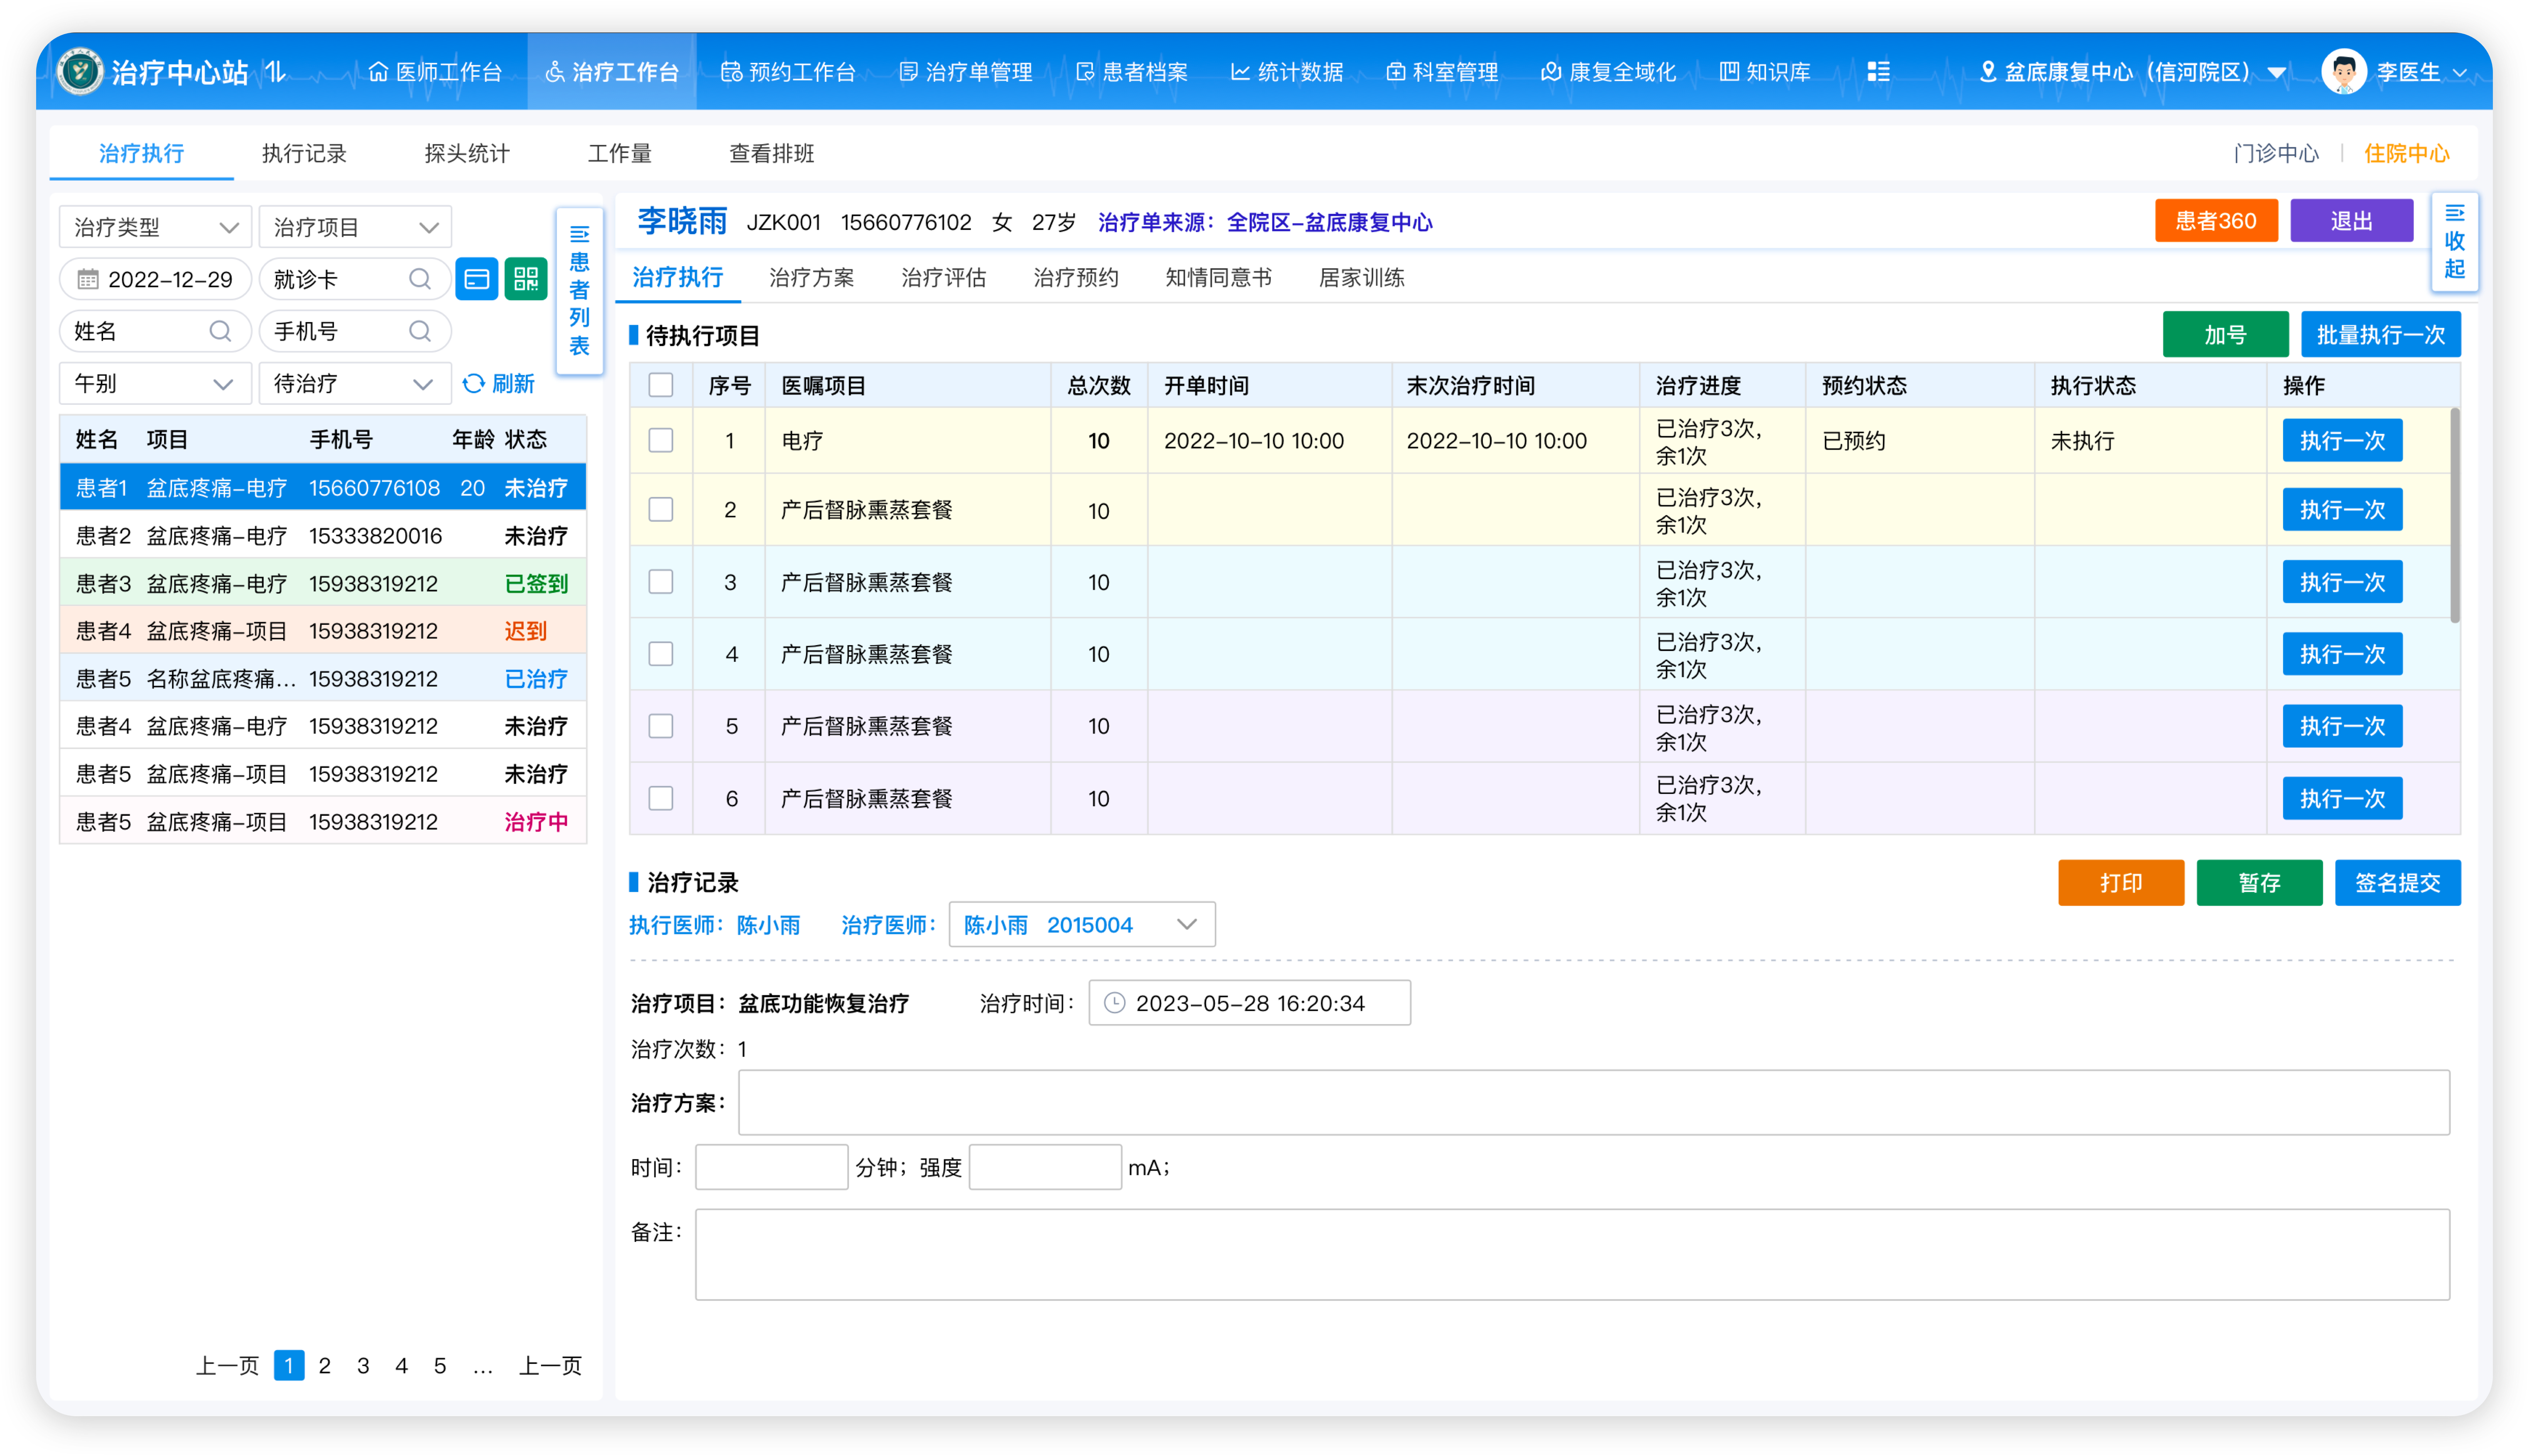Image resolution: width=2529 pixels, height=1456 pixels.
Task: Open the 科室管理 menu
Action: pyautogui.click(x=1442, y=71)
